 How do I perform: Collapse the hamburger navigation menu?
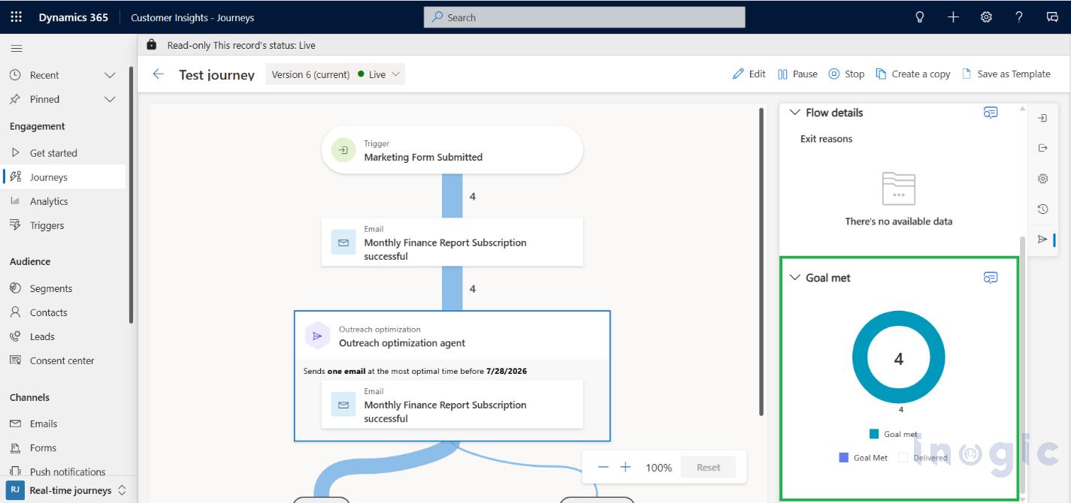pos(17,49)
